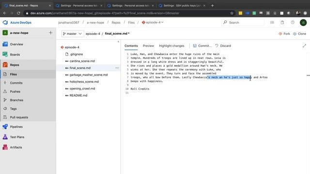The image size is (310, 174).
Task: Switch to the Preview tab
Action: click(148, 46)
